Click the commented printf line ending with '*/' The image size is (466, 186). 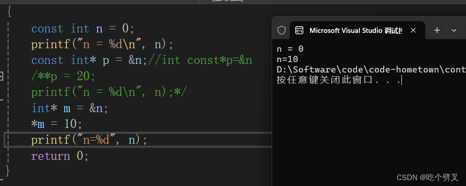(x=109, y=92)
